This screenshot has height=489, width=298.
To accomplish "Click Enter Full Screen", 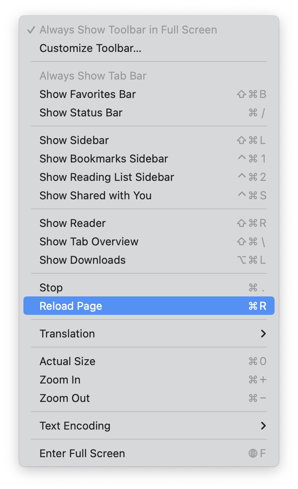I will pos(82,454).
